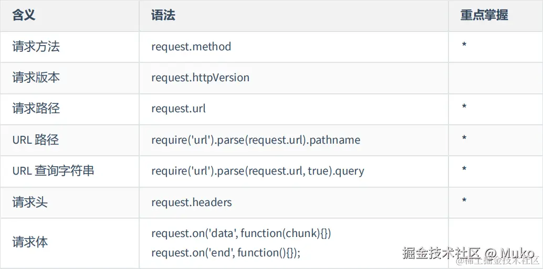543x269 pixels.
Task: Click the request.on('end') code line
Action: [x=226, y=253]
